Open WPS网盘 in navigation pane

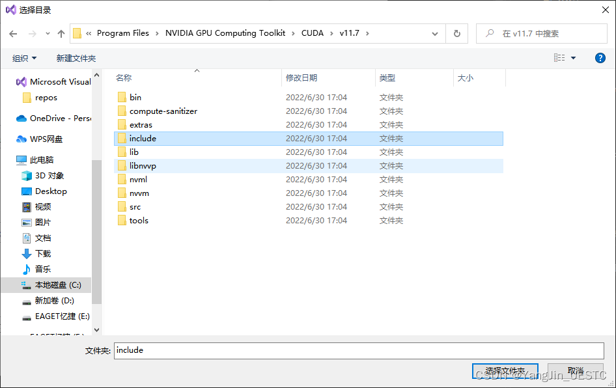(x=39, y=139)
